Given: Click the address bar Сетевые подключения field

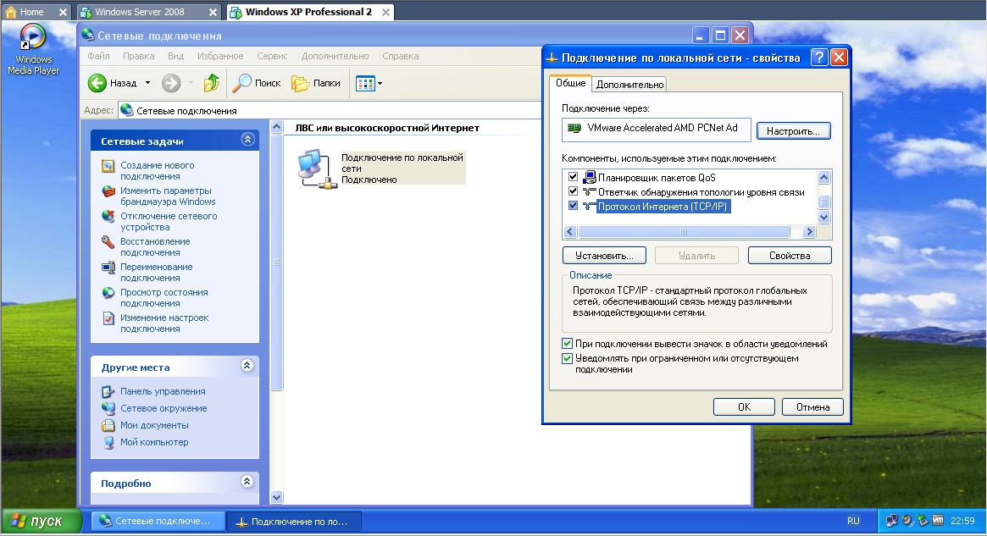Looking at the screenshot, I should tap(330, 111).
